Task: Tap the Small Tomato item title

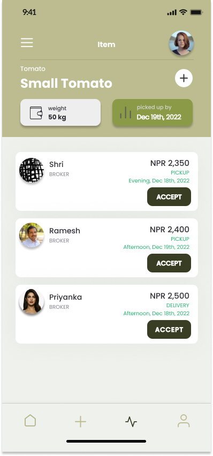Action: coord(66,83)
